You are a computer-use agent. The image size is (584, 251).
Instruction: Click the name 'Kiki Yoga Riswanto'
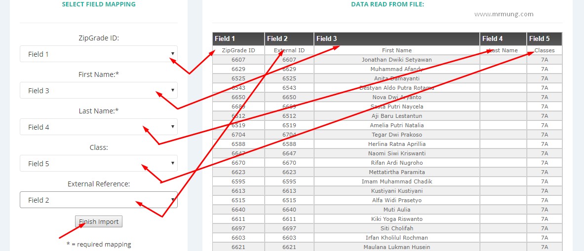[397, 218]
